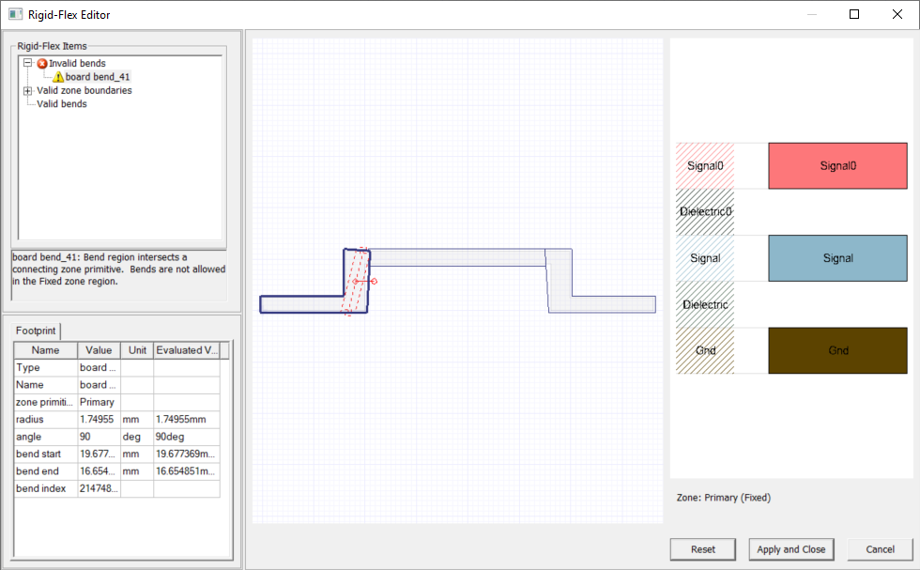Image resolution: width=920 pixels, height=570 pixels.
Task: Click the Signal0 hatched layer pattern icon
Action: click(x=704, y=165)
